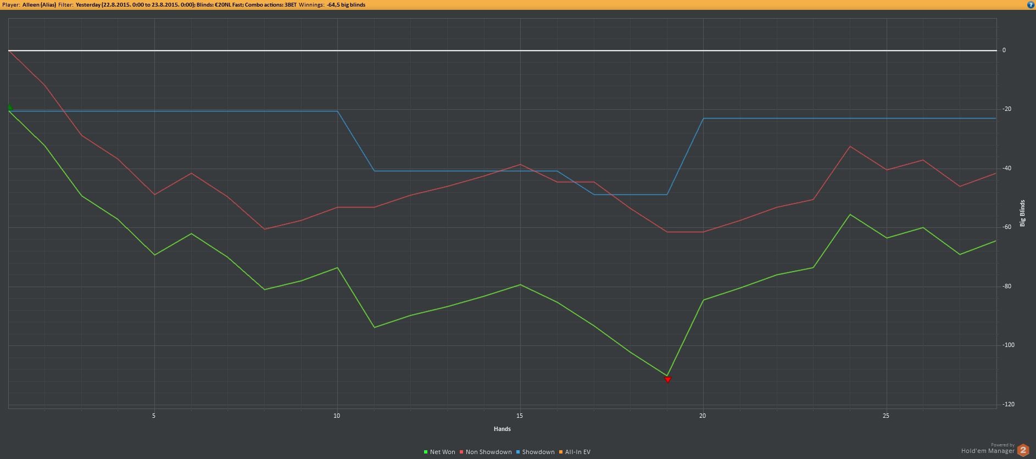The width and height of the screenshot is (1036, 459).
Task: Select the green triangle marker at graph start
Action: click(9, 107)
